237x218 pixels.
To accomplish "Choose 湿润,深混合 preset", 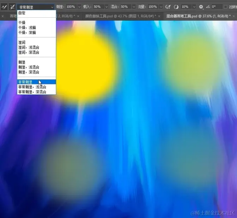I will point(37,52).
